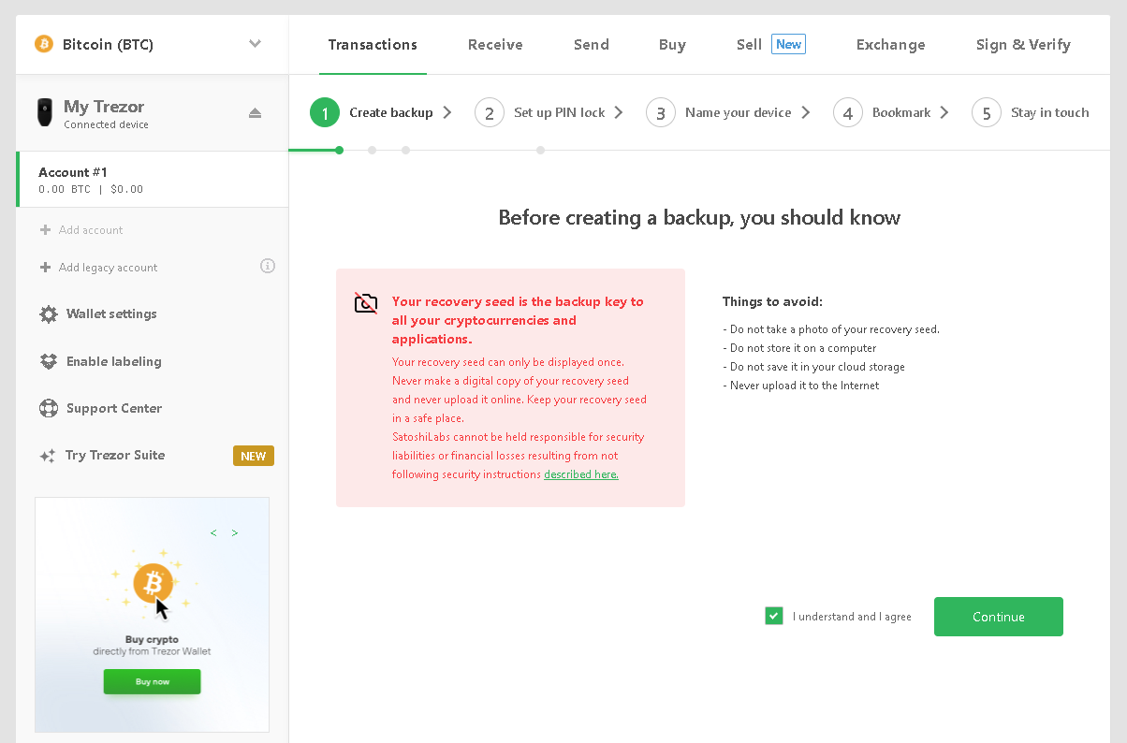Click 'Stay in touch' step label
The height and width of the screenshot is (743, 1127).
click(1050, 112)
